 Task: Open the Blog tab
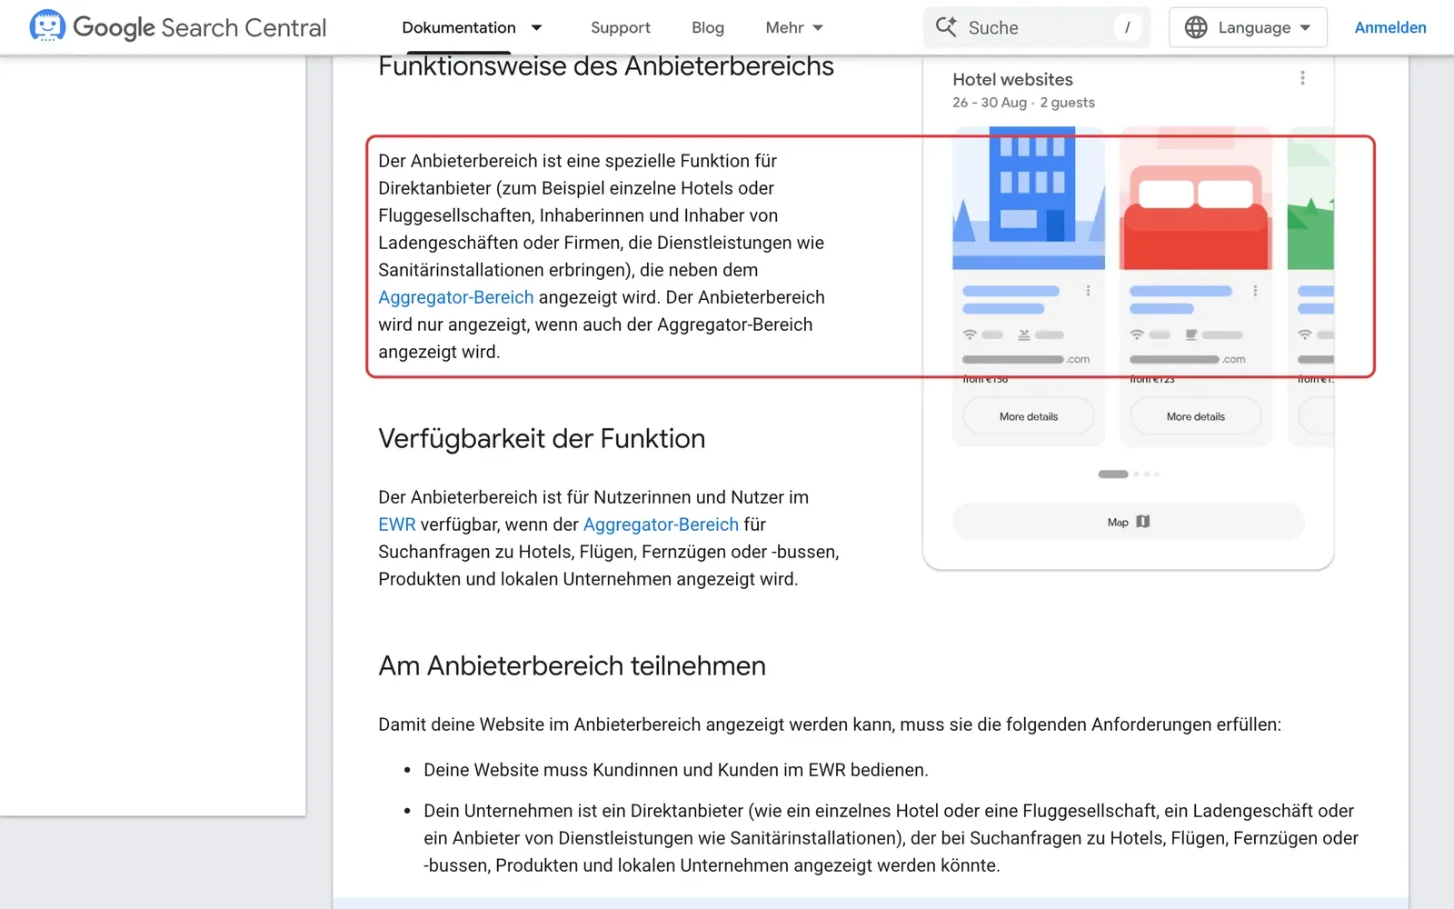[708, 27]
